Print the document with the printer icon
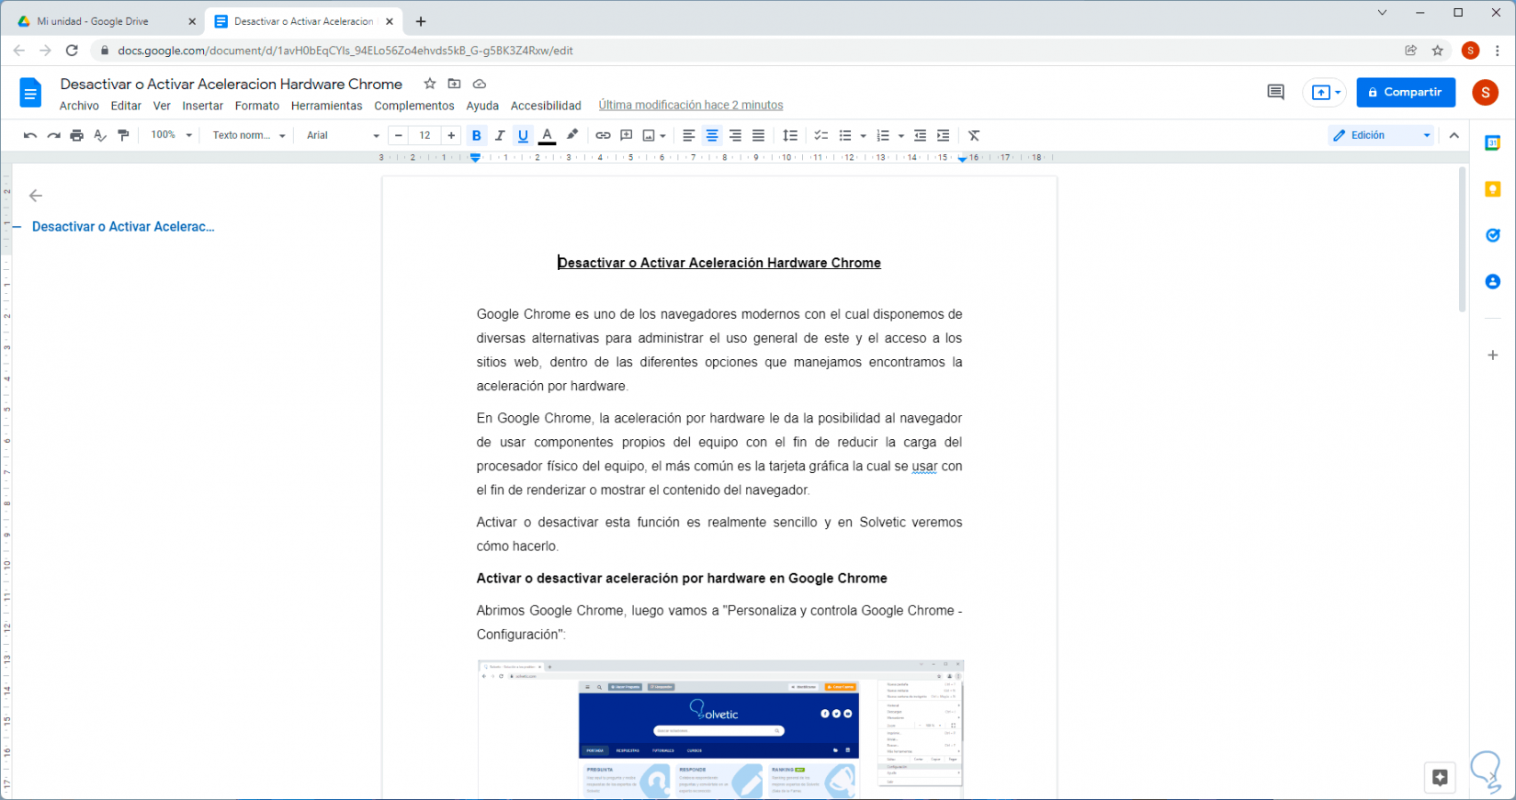This screenshot has width=1516, height=800. pos(77,136)
